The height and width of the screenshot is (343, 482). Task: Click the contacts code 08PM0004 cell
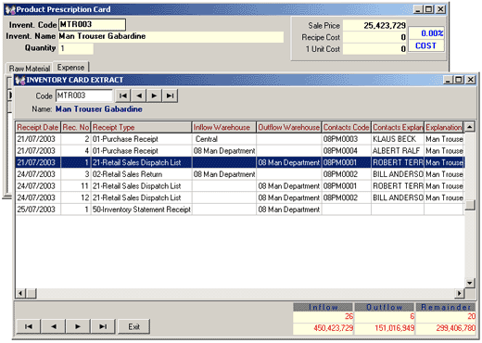coord(347,151)
